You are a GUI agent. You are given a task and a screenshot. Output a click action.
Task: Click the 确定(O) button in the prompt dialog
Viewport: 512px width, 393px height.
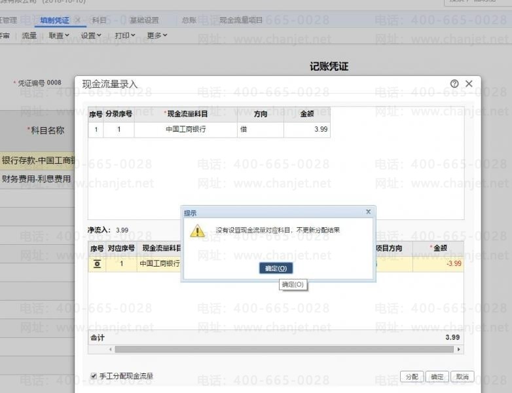(x=276, y=268)
